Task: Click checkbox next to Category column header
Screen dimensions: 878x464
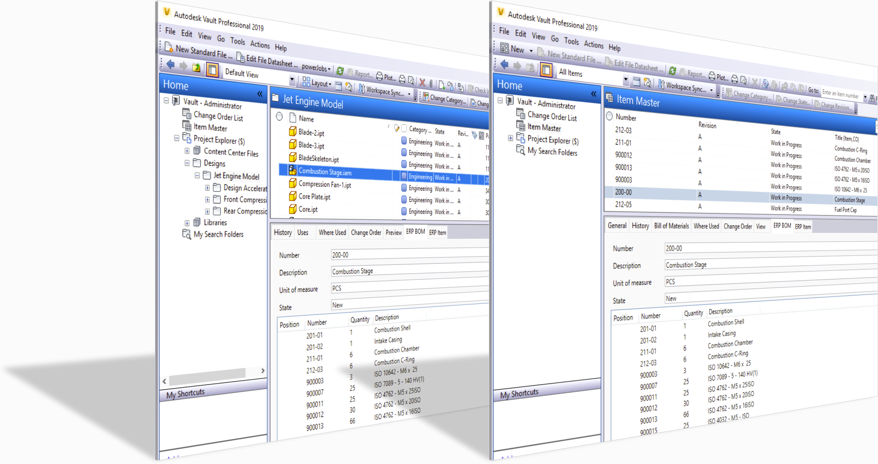Action: 404,128
